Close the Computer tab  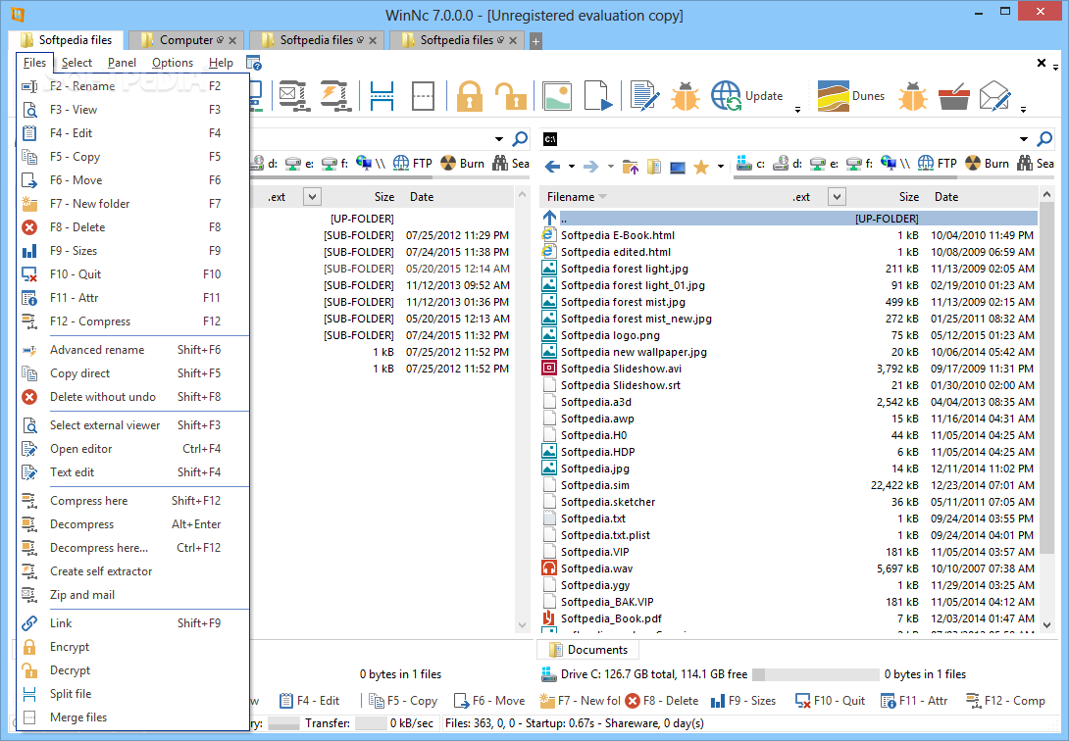tap(232, 41)
